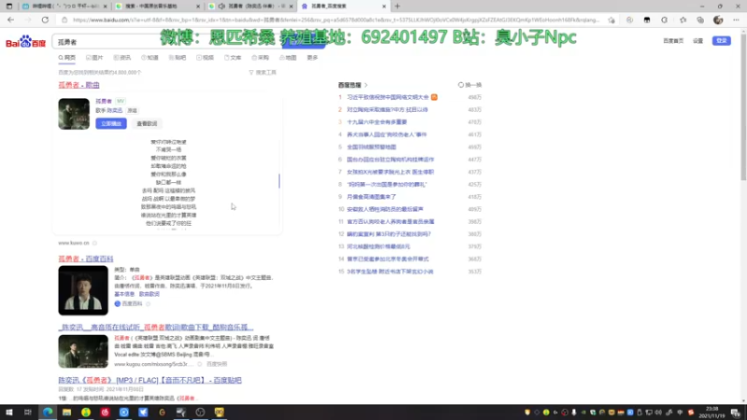Click the Baidu logo
Image resolution: width=747 pixels, height=420 pixels.
pyautogui.click(x=26, y=42)
